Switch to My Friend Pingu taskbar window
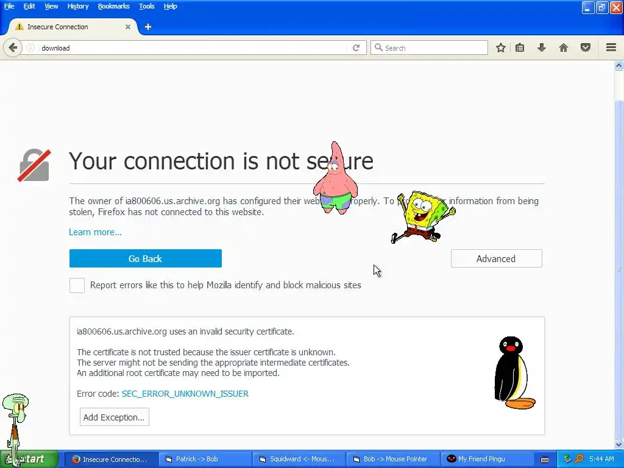 487,459
